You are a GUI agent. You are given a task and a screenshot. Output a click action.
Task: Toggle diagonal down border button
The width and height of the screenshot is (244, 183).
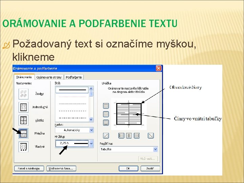coord(151,136)
